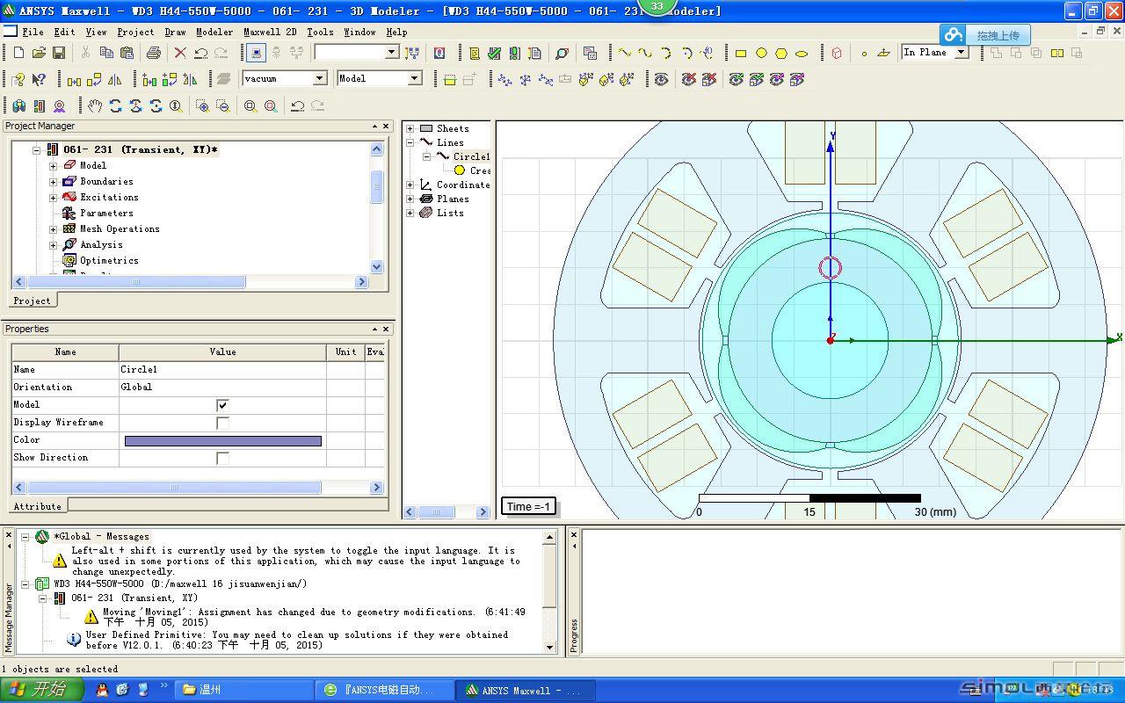Select the Draw plane tool
The width and height of the screenshot is (1125, 703).
tap(884, 53)
